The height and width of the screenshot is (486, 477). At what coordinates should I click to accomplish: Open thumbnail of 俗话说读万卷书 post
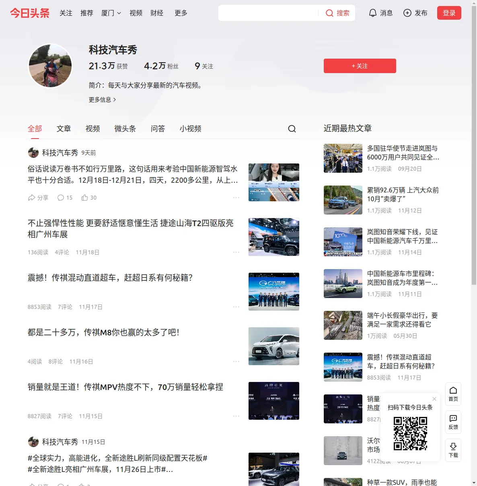(x=274, y=182)
